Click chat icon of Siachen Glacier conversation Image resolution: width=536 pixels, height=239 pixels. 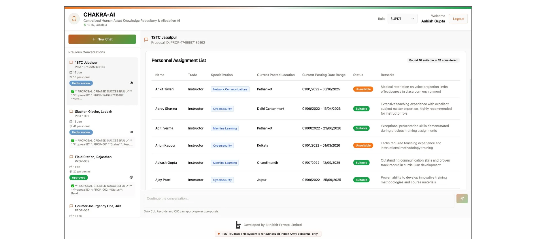(71, 111)
